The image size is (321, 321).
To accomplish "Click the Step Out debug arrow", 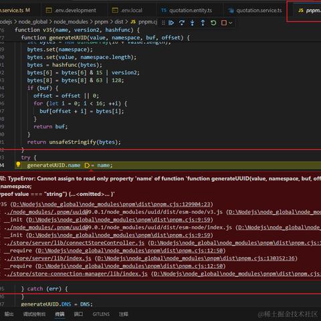I will tap(203, 23).
